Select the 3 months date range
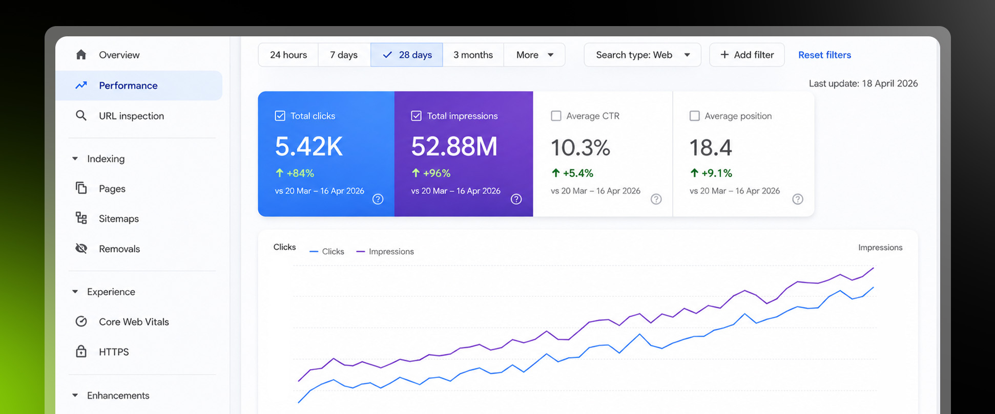This screenshot has width=995, height=414. 473,55
